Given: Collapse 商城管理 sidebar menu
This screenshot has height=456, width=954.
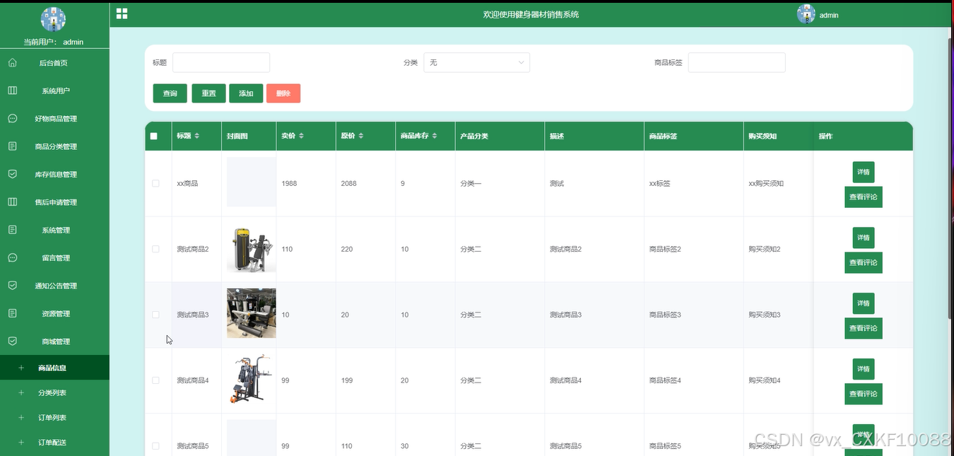Looking at the screenshot, I should (54, 341).
